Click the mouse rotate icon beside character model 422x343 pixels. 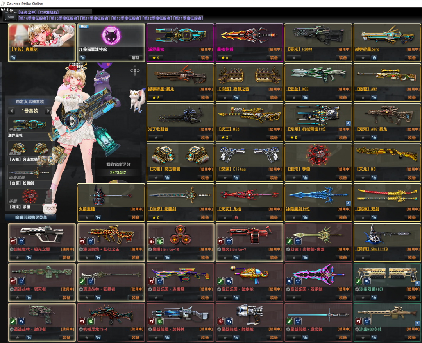[x=135, y=70]
